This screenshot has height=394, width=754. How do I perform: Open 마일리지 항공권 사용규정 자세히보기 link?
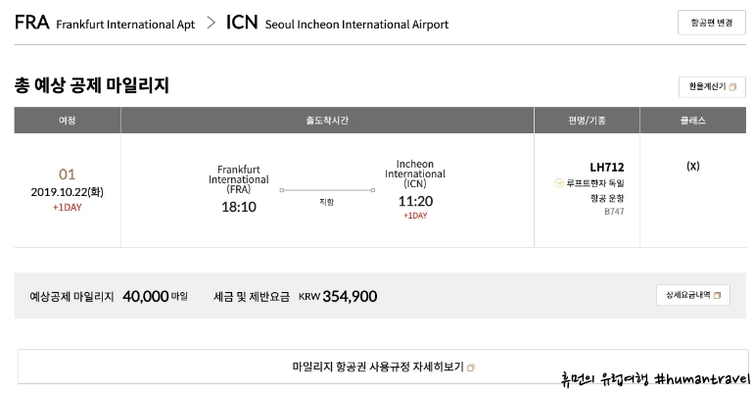[377, 367]
